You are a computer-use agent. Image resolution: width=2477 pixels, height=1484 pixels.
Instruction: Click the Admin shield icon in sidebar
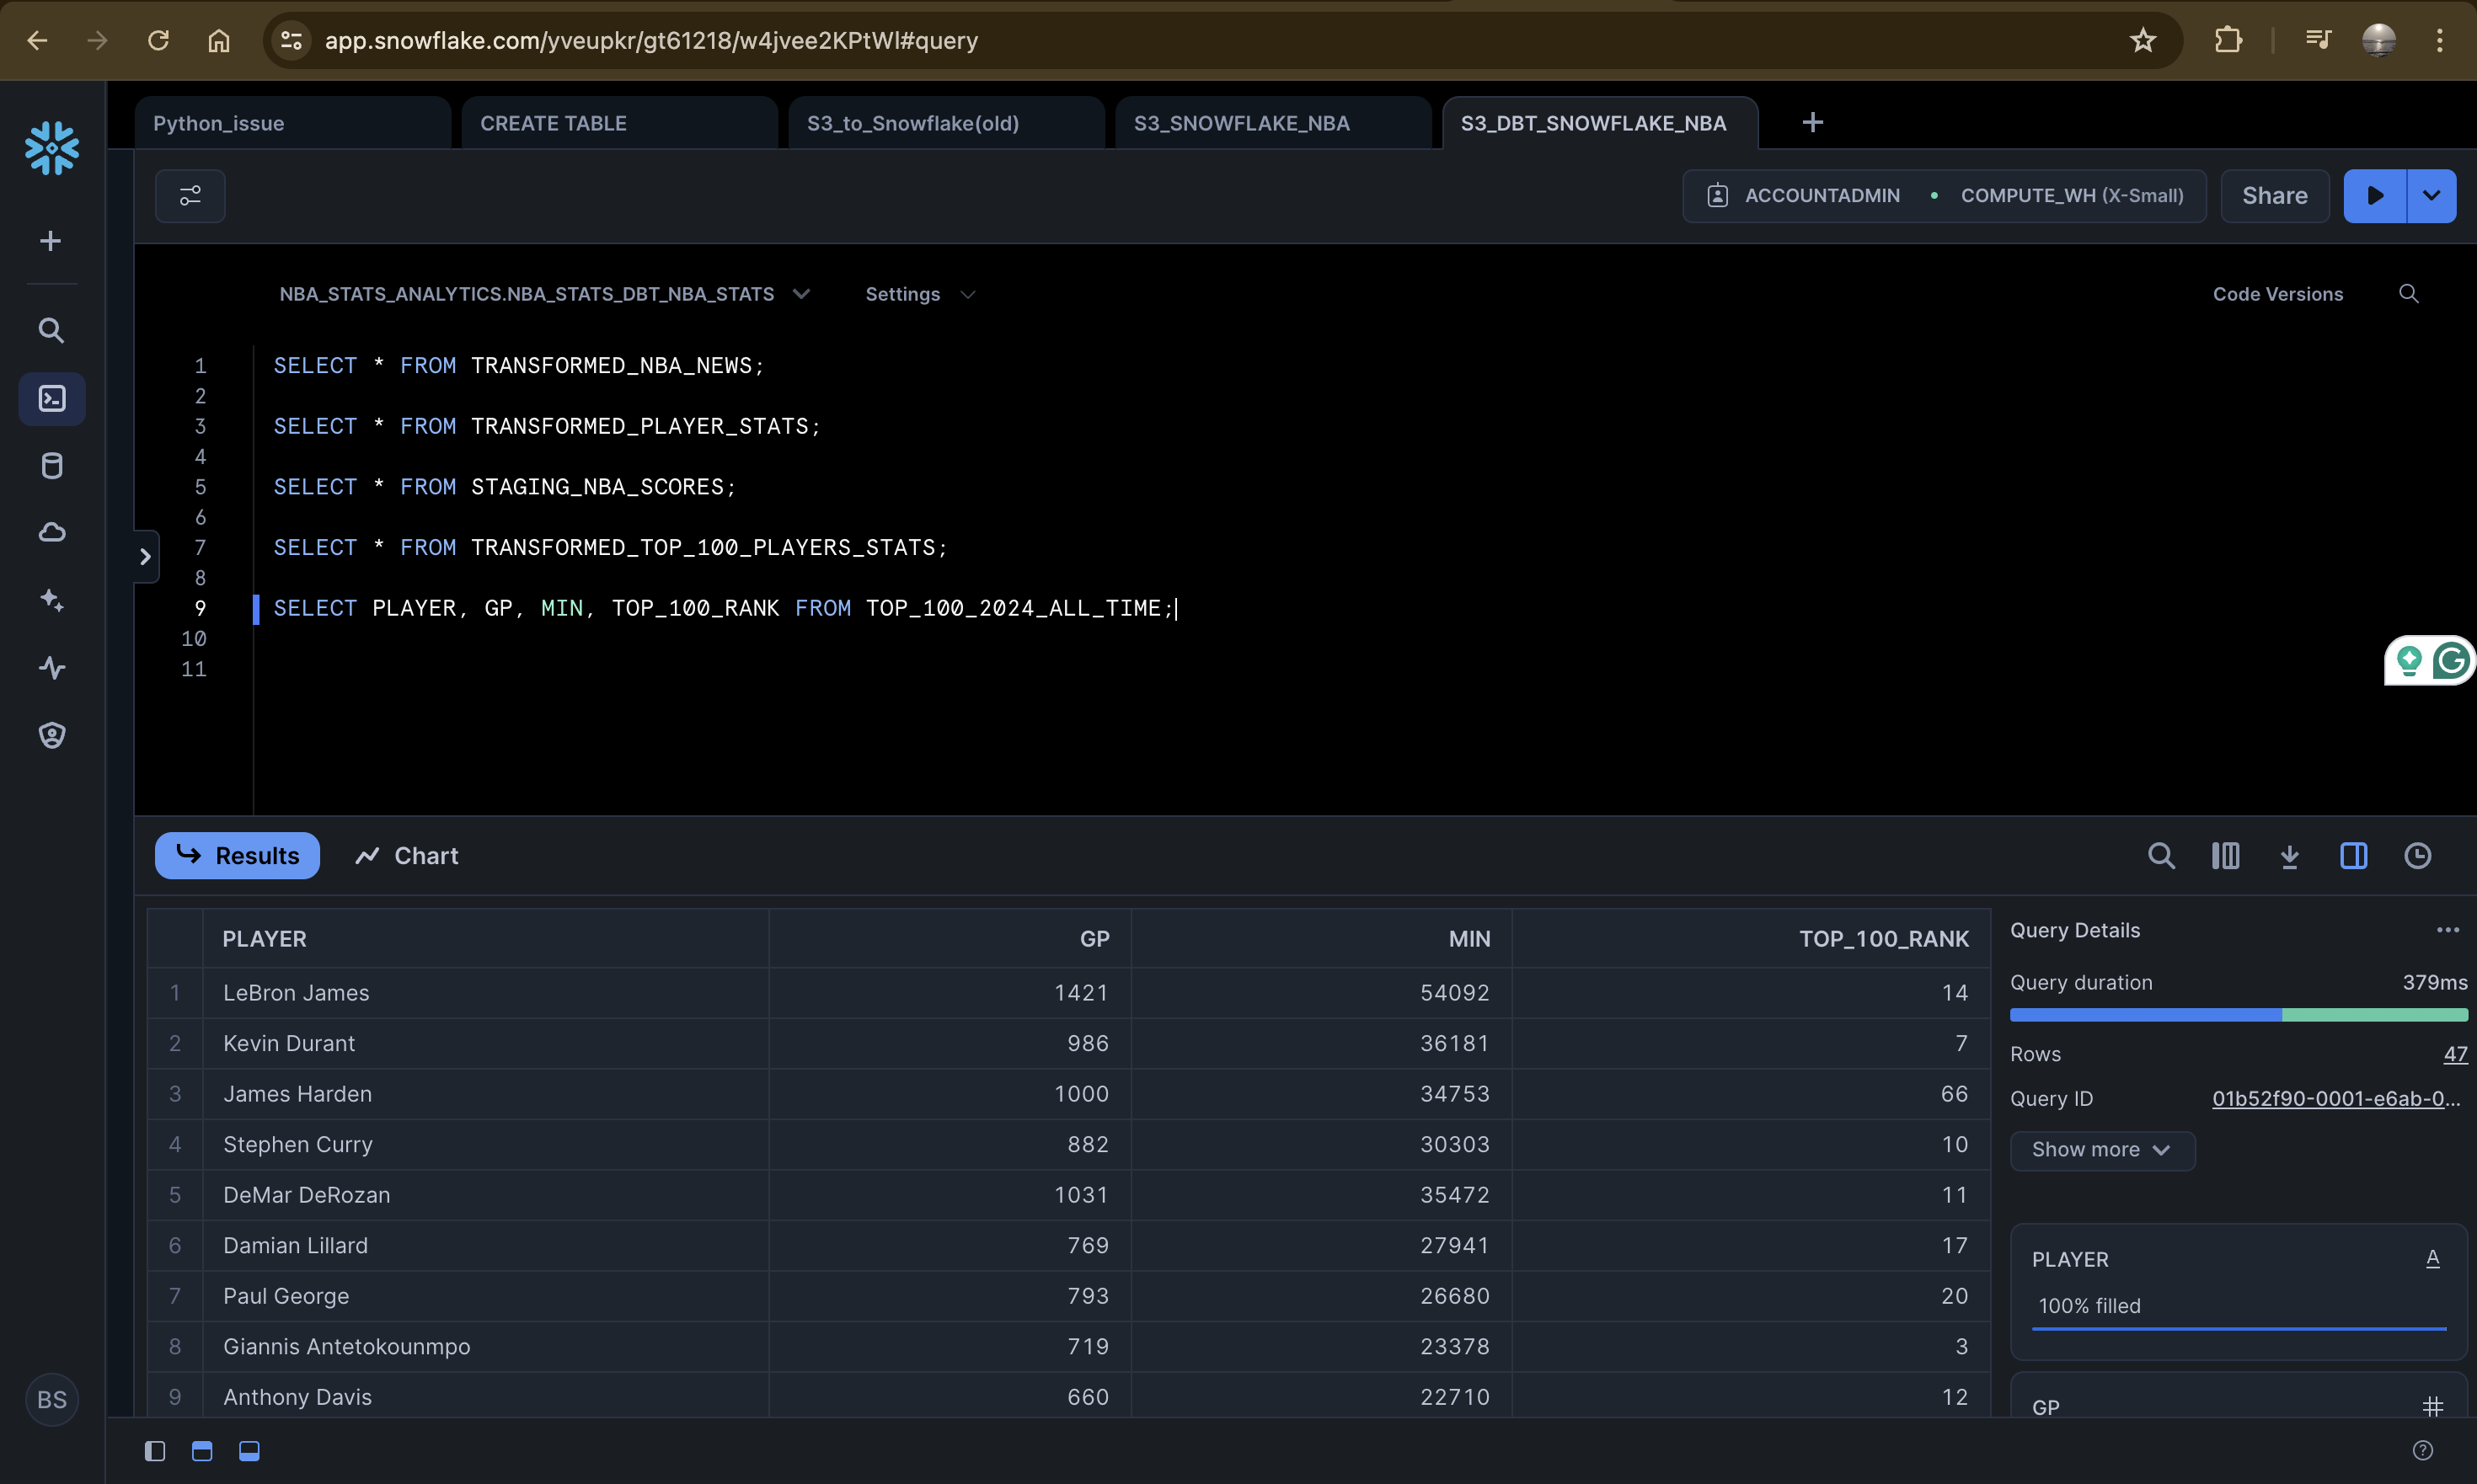(52, 736)
